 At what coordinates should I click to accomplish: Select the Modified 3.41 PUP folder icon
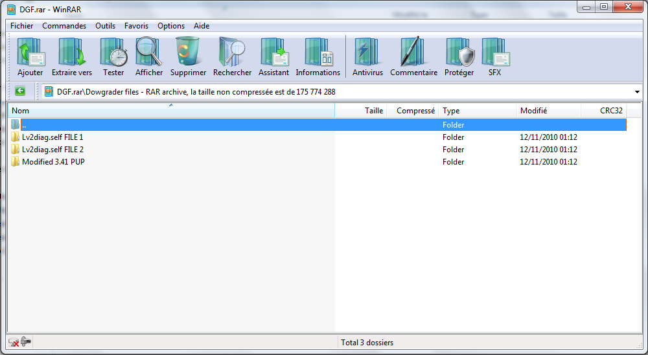tap(16, 161)
